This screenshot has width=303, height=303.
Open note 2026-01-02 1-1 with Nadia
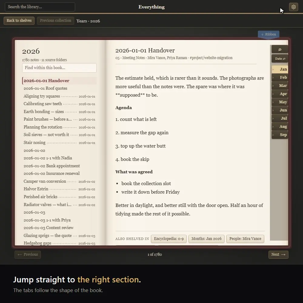tap(59, 158)
